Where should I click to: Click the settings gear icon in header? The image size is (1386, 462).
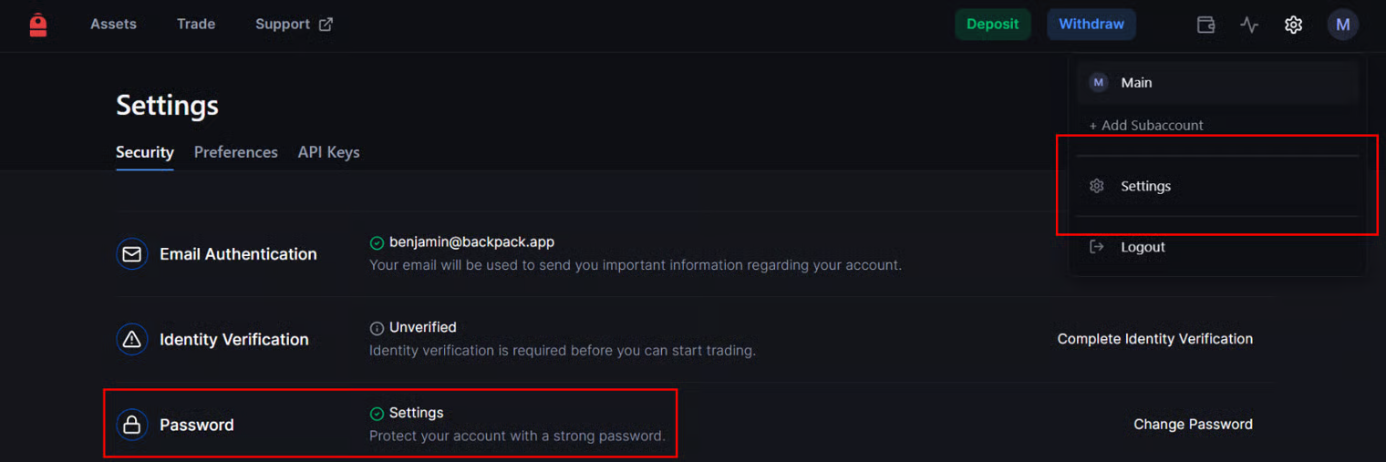(x=1293, y=25)
